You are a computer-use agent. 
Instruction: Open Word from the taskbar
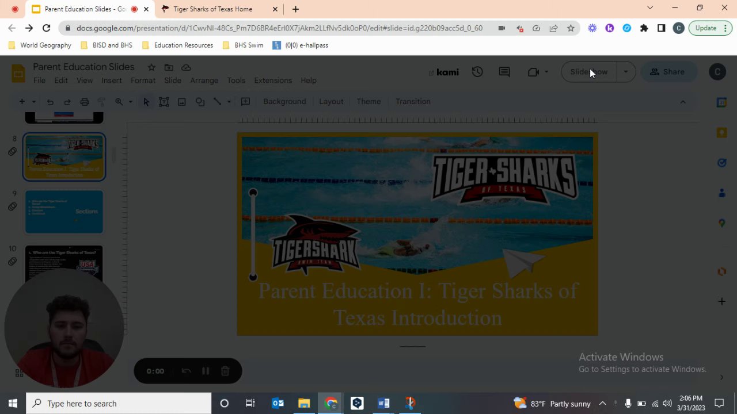coord(383,404)
